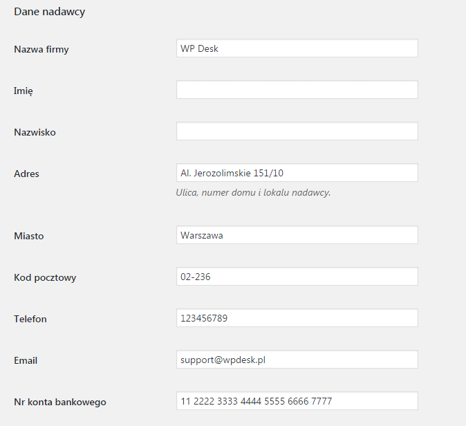This screenshot has width=466, height=426.
Task: Click the Nr konta bankowego label
Action: (x=60, y=402)
